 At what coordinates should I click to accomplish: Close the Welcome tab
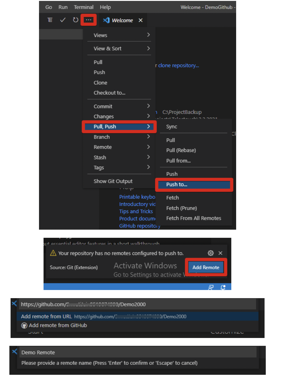pyautogui.click(x=140, y=20)
